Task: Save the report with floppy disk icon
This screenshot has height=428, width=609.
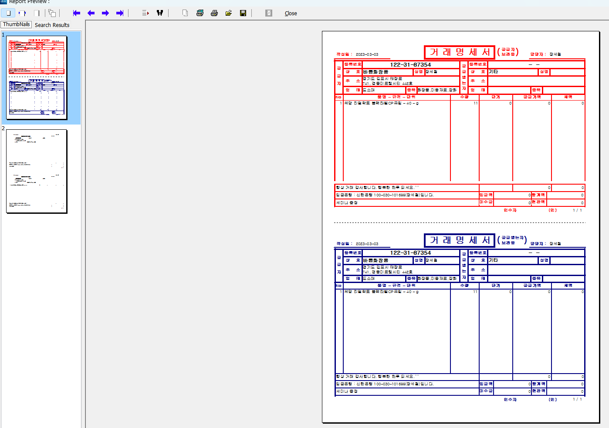Action: [243, 13]
